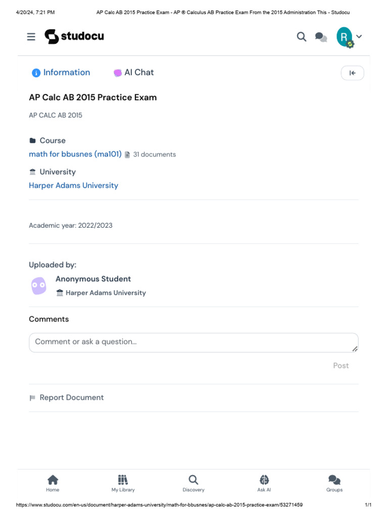Image resolution: width=388 pixels, height=517 pixels.
Task: Open Discovery in the bottom navigation
Action: pos(193,483)
